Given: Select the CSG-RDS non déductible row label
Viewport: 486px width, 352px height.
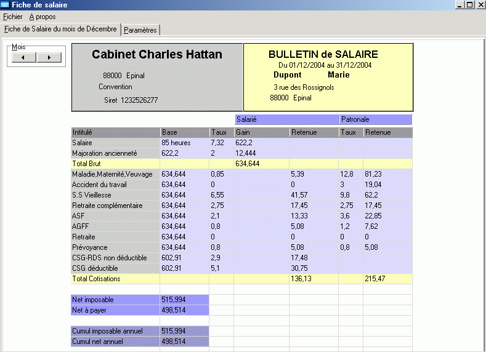Looking at the screenshot, I should (115, 258).
